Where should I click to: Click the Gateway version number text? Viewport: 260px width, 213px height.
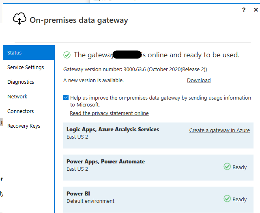[135, 69]
